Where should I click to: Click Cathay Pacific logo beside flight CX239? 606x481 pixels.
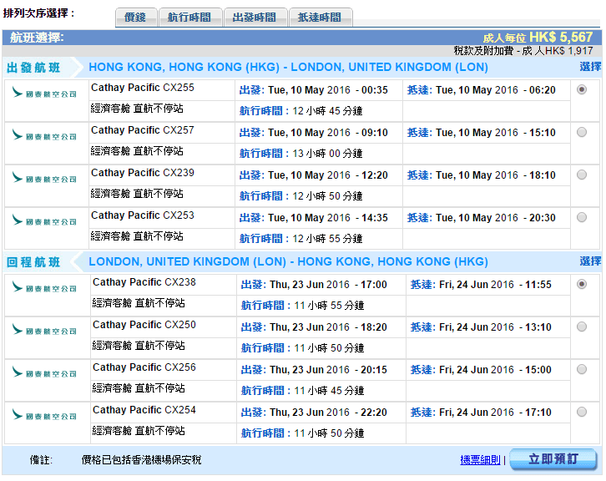pos(44,177)
